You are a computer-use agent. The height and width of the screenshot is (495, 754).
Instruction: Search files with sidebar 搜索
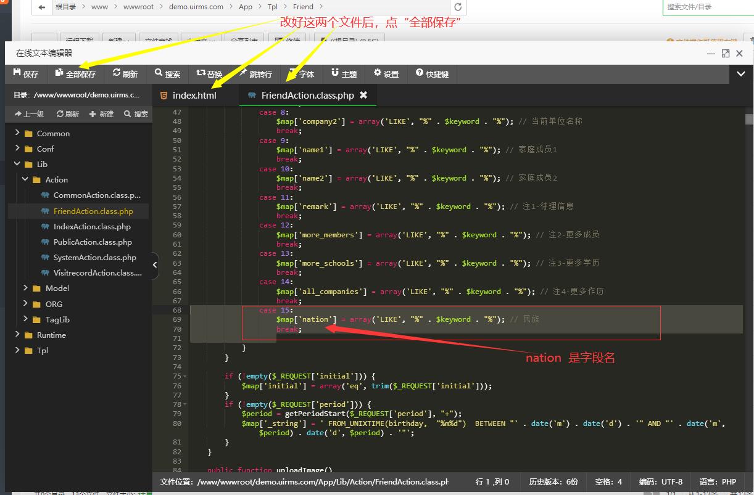(x=136, y=114)
